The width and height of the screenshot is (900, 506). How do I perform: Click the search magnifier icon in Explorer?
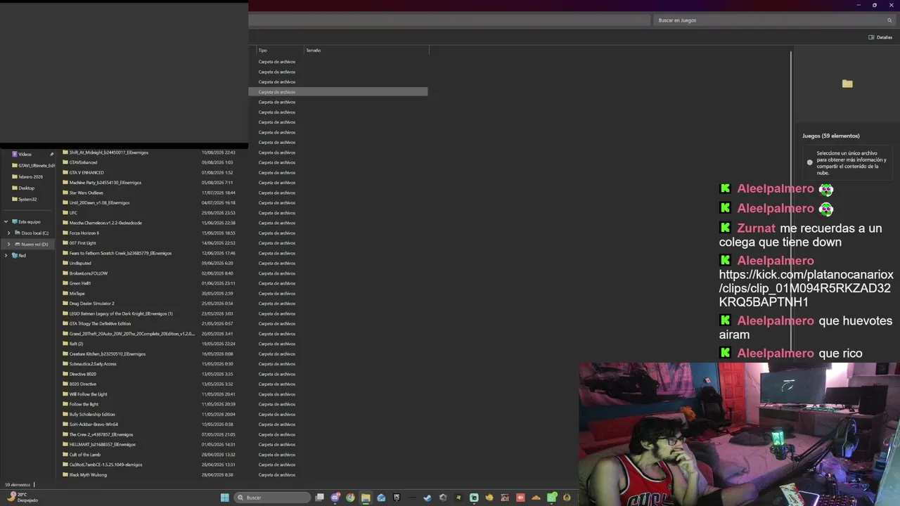coord(889,20)
